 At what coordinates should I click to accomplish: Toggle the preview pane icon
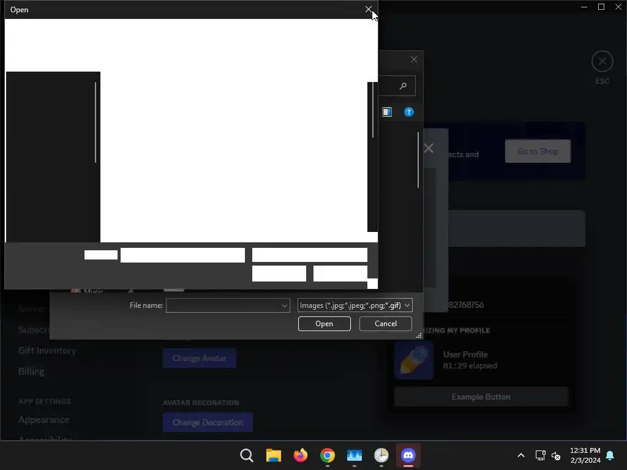click(x=387, y=112)
